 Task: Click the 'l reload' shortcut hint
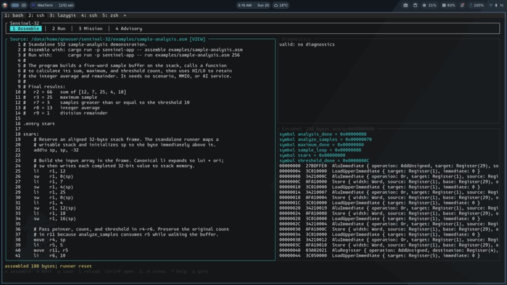tap(89, 271)
